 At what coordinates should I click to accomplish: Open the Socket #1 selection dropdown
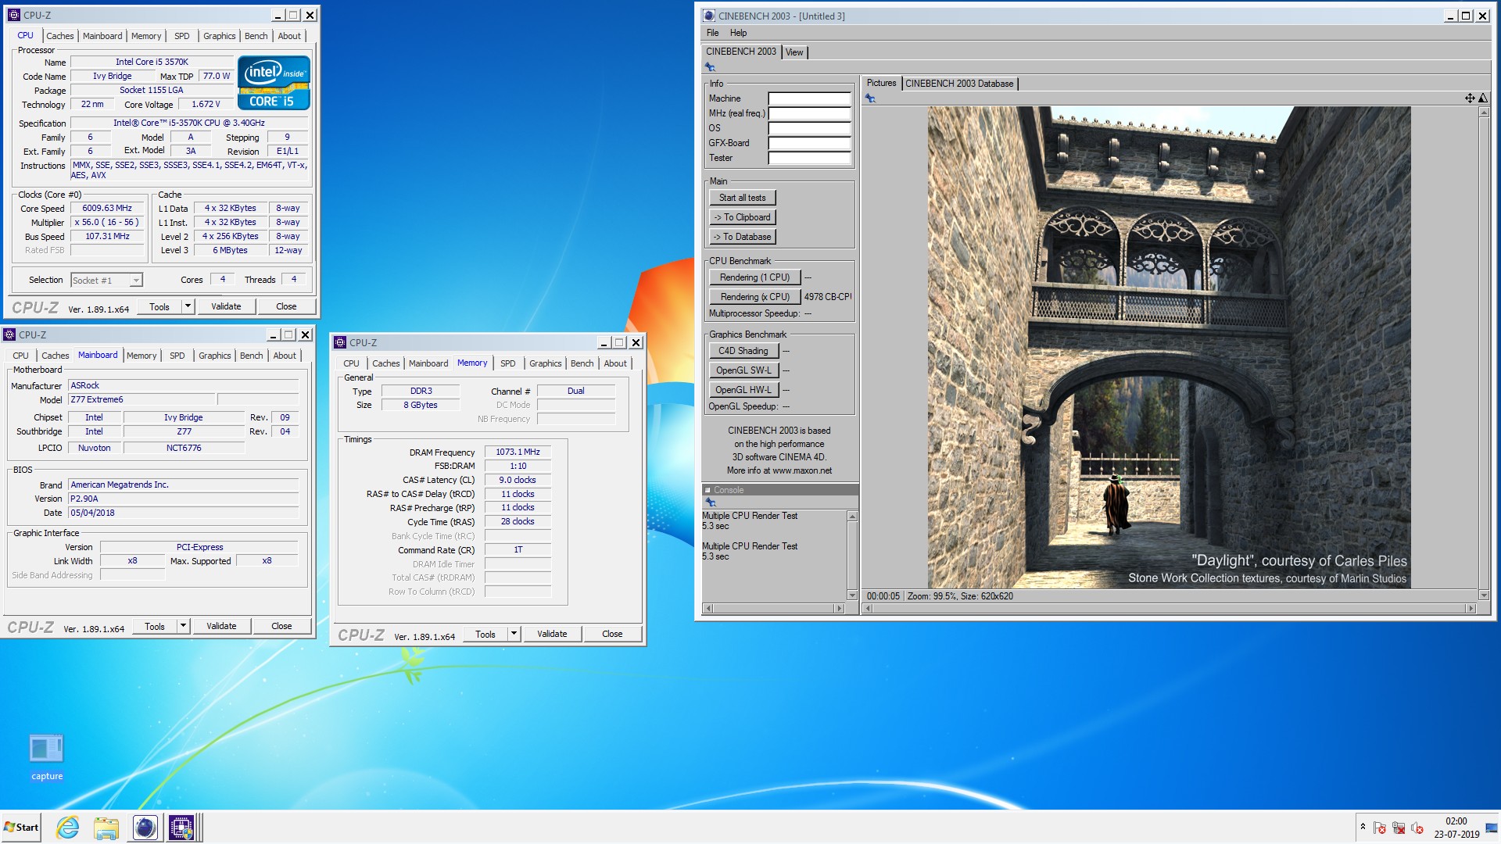pyautogui.click(x=136, y=280)
